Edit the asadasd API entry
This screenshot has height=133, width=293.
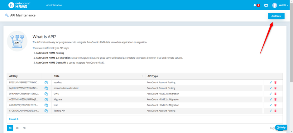coord(271,82)
